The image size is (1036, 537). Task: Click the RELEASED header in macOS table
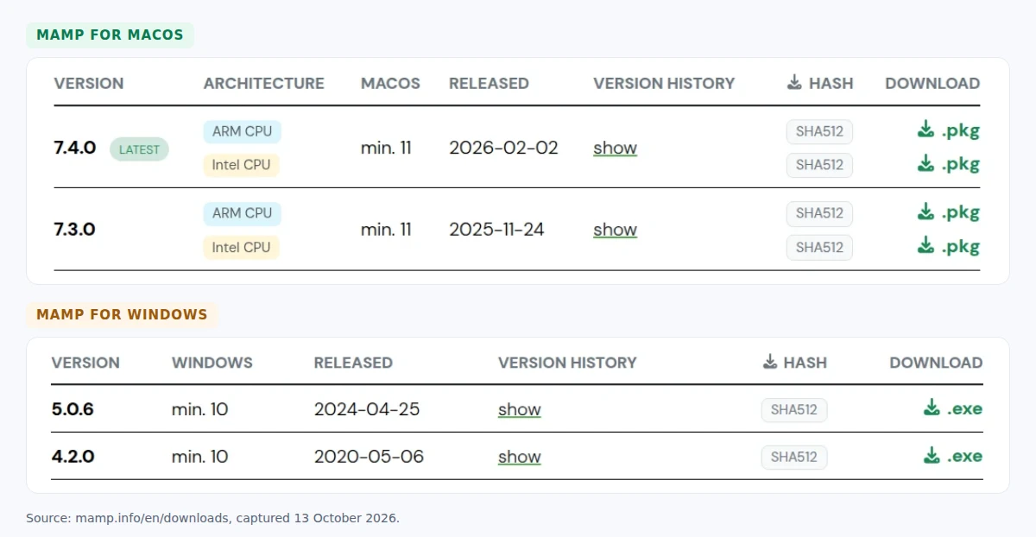[x=489, y=84]
